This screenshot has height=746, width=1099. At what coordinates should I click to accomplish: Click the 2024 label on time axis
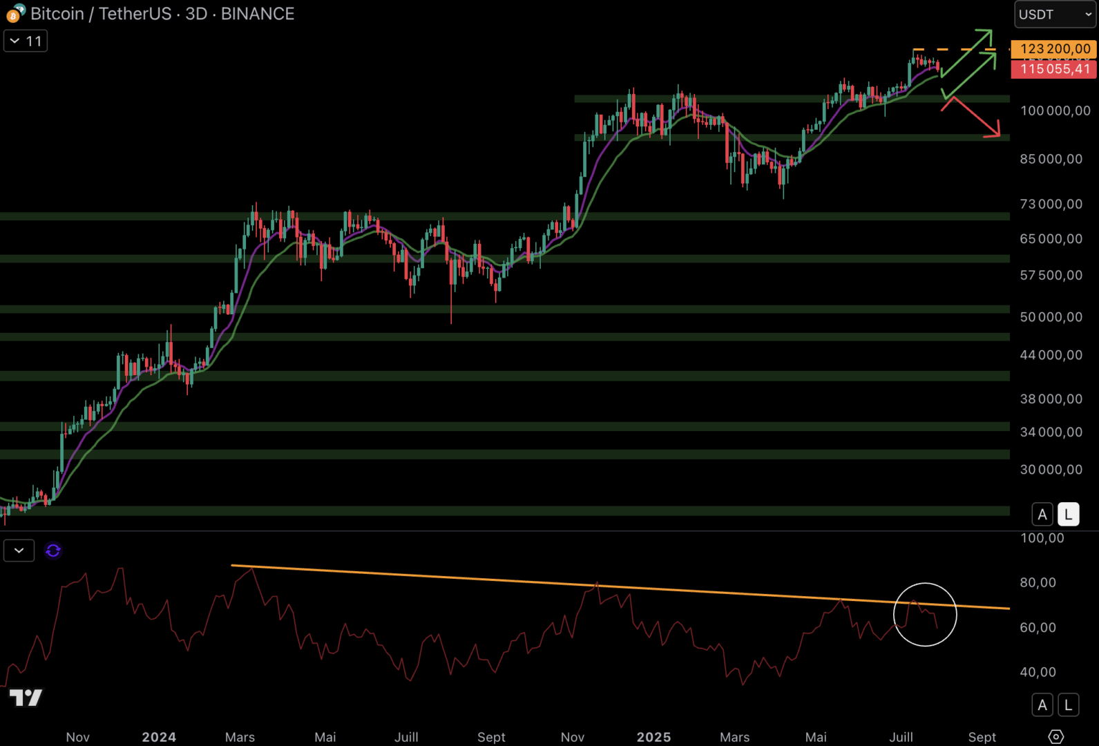tap(159, 737)
